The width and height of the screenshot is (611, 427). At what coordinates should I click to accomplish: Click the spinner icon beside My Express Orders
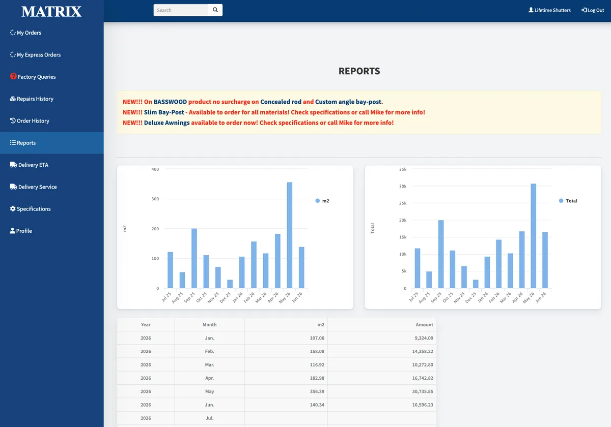[x=13, y=55]
